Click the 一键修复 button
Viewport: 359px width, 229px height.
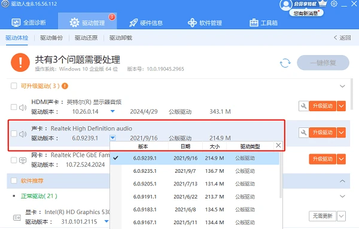tap(323, 63)
